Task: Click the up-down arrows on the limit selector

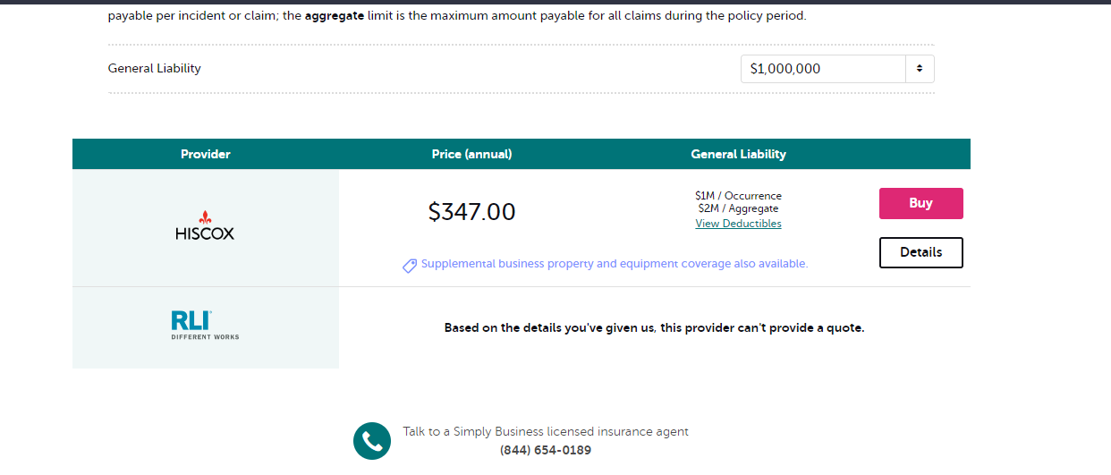Action: [920, 69]
